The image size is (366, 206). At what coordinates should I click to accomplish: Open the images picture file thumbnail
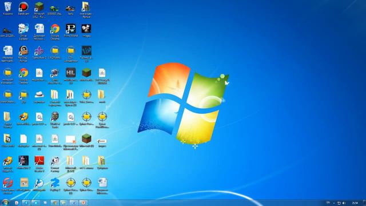[x=86, y=29]
